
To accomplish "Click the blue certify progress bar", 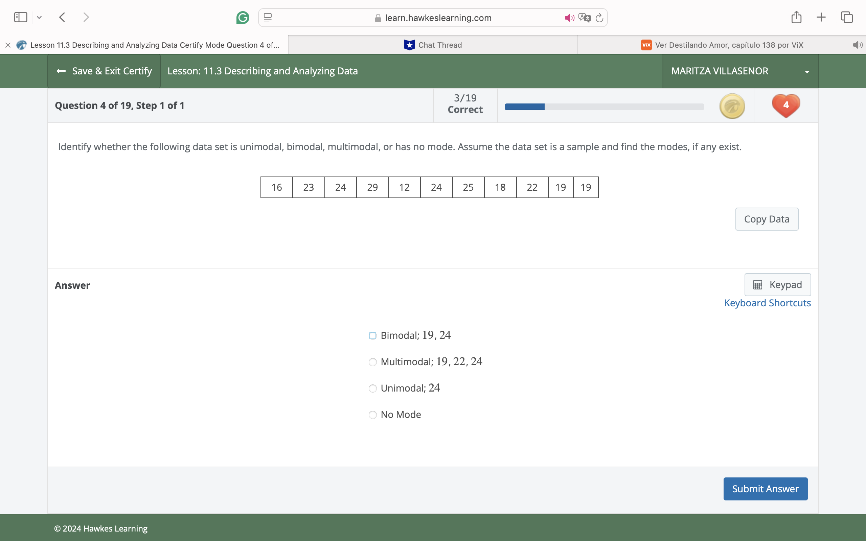I will (x=524, y=107).
